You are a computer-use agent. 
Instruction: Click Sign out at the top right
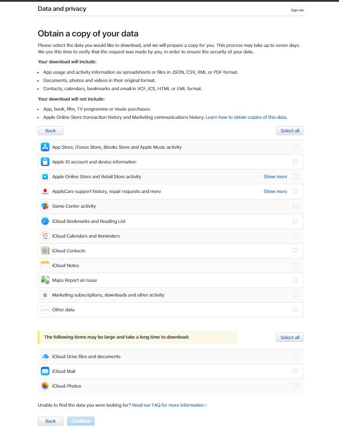297,10
